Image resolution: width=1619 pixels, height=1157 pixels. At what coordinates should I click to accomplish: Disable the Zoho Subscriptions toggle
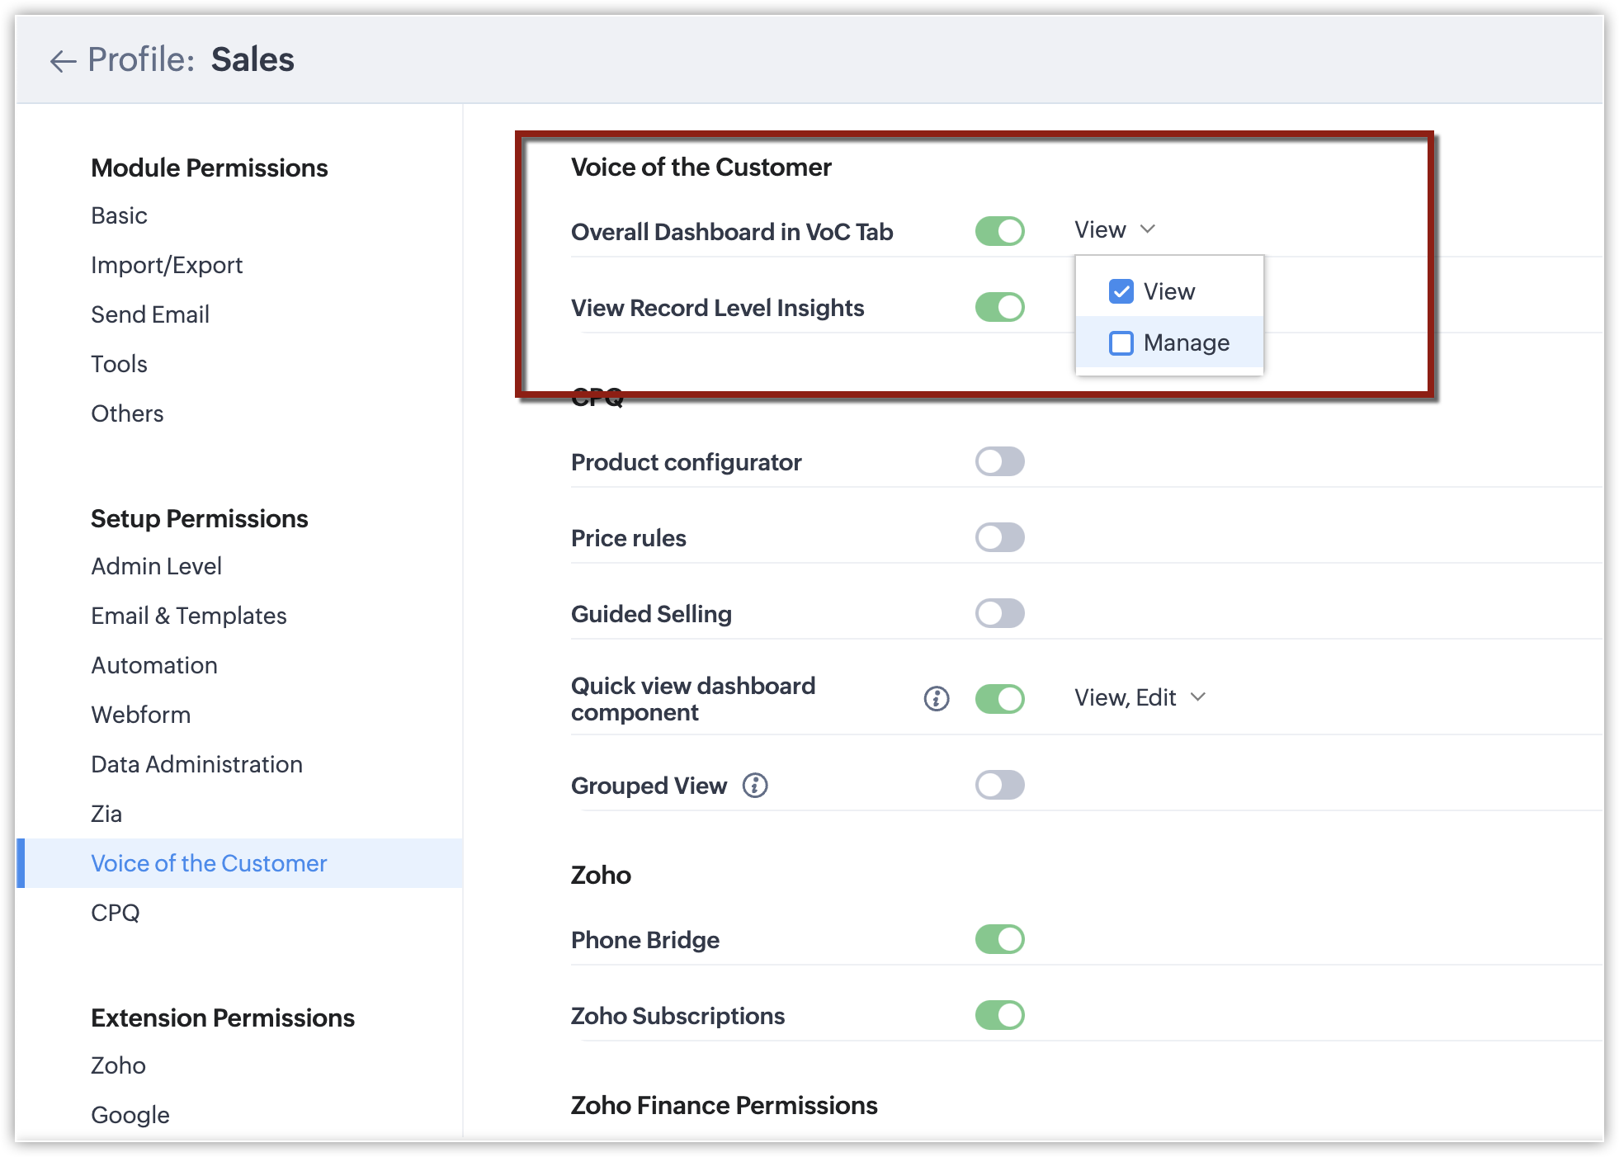[x=999, y=1016]
